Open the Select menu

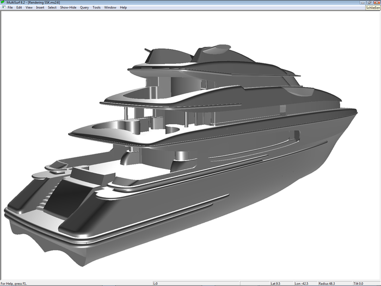(52, 8)
